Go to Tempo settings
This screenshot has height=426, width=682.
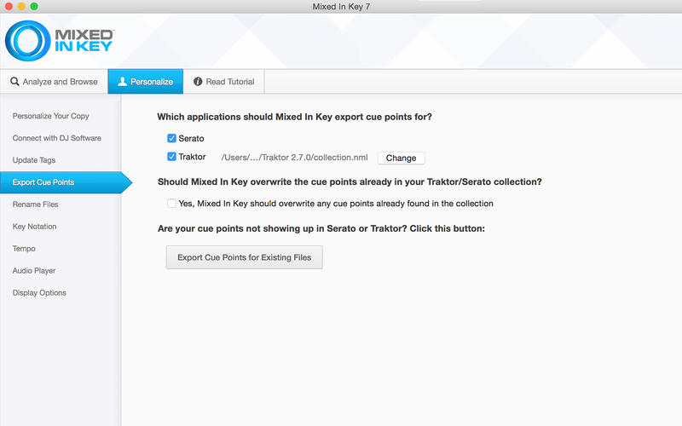point(24,249)
